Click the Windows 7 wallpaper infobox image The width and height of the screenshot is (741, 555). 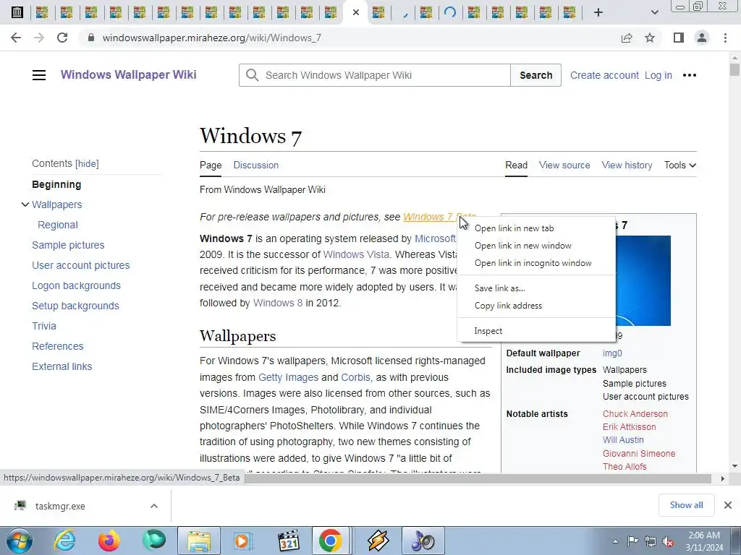[x=643, y=281]
